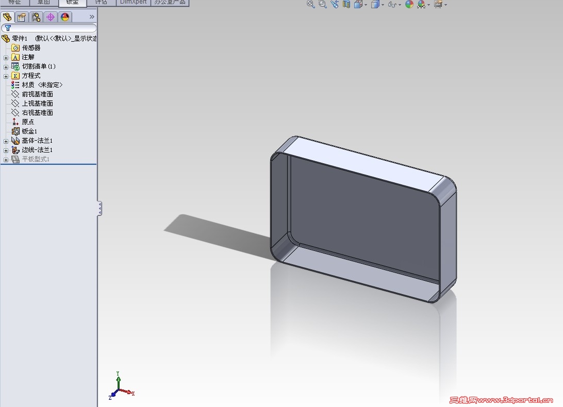Image resolution: width=563 pixels, height=407 pixels.
Task: Open the Apply Scene dropdown arrow
Action: click(x=429, y=5)
